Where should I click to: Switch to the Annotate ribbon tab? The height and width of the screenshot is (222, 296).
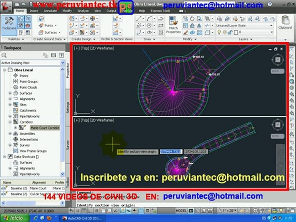pos(50,11)
